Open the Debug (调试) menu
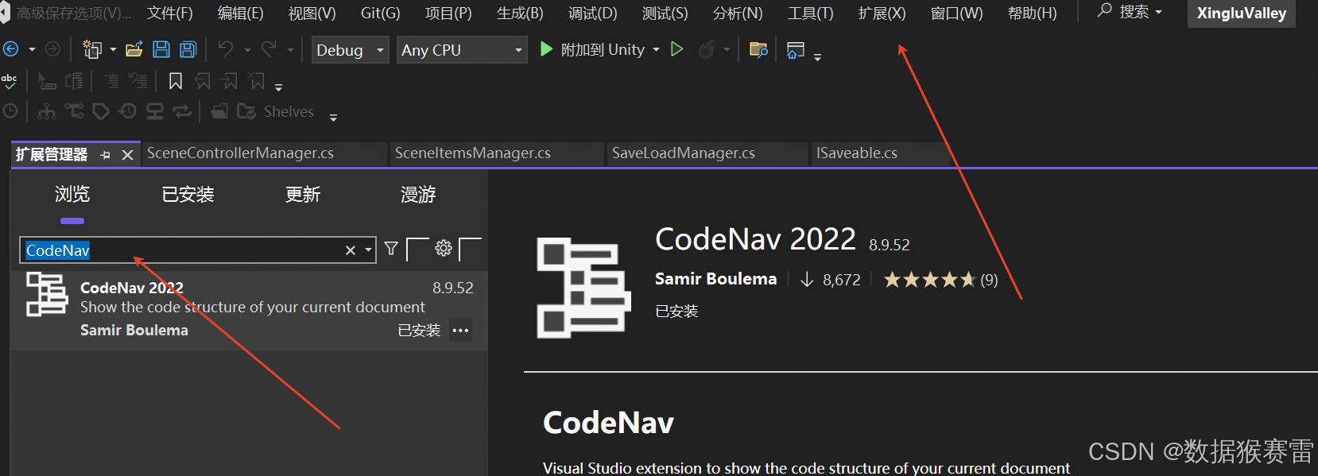 coord(592,13)
